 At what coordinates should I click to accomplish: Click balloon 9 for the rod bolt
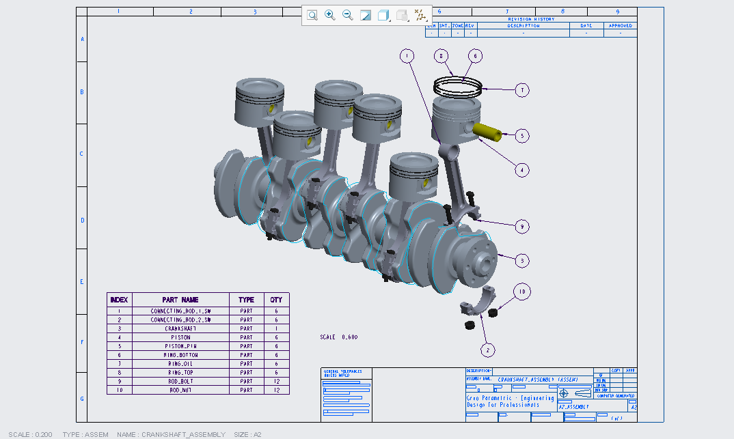(521, 226)
